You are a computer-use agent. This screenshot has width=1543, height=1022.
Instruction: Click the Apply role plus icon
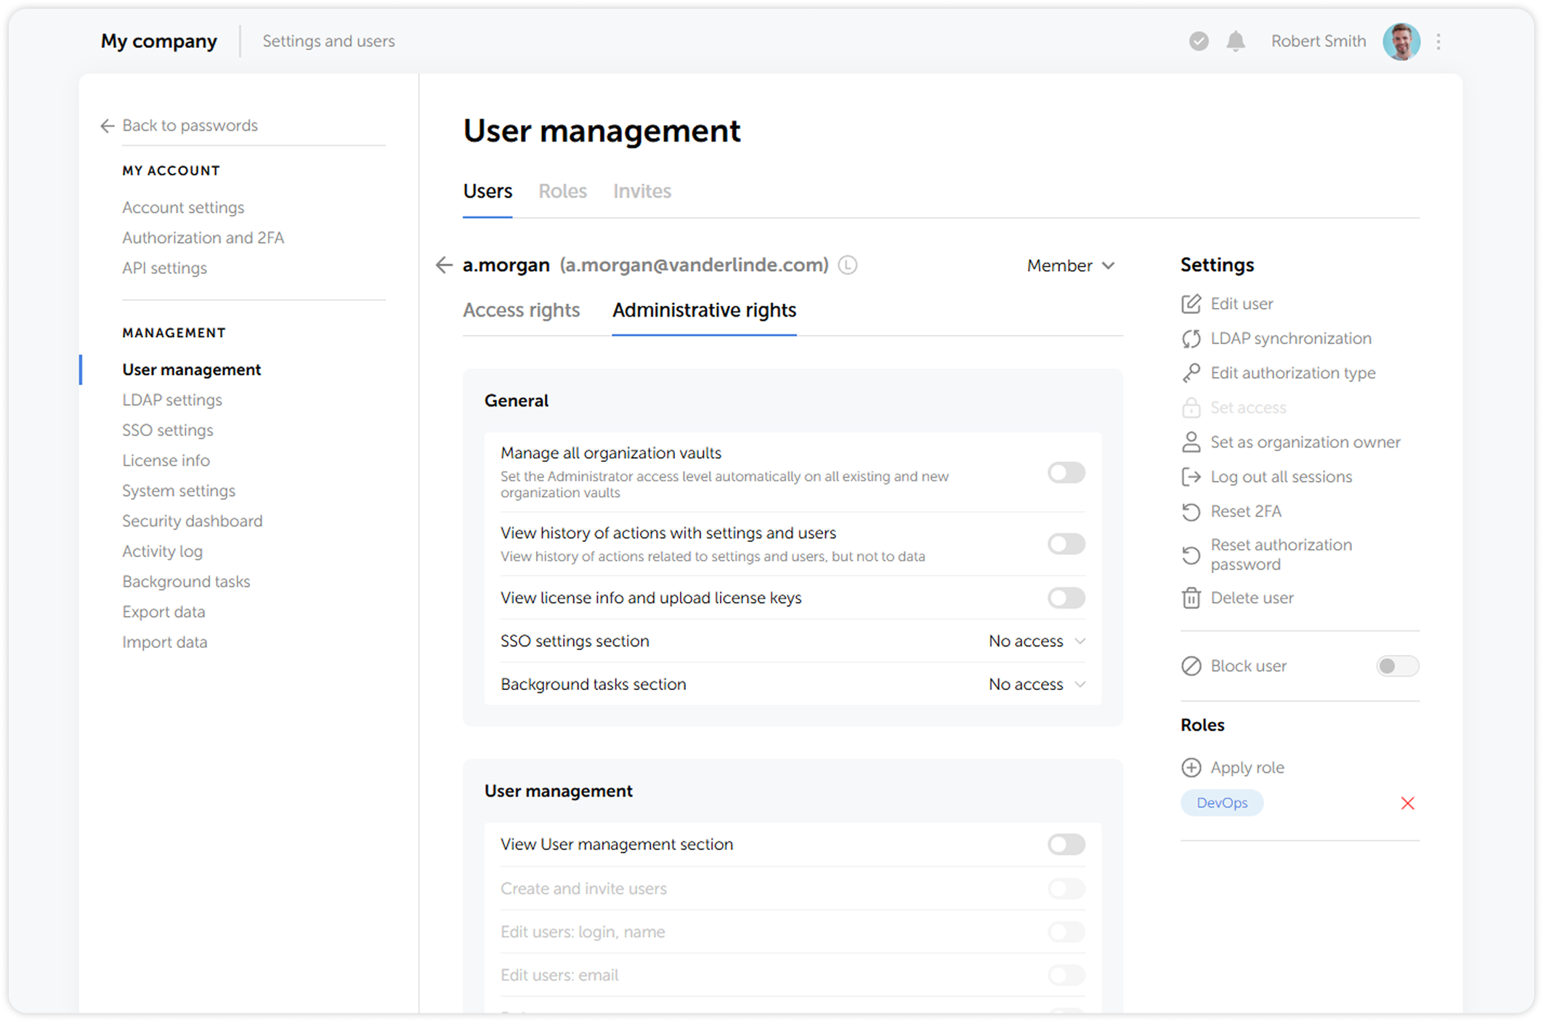(x=1191, y=767)
